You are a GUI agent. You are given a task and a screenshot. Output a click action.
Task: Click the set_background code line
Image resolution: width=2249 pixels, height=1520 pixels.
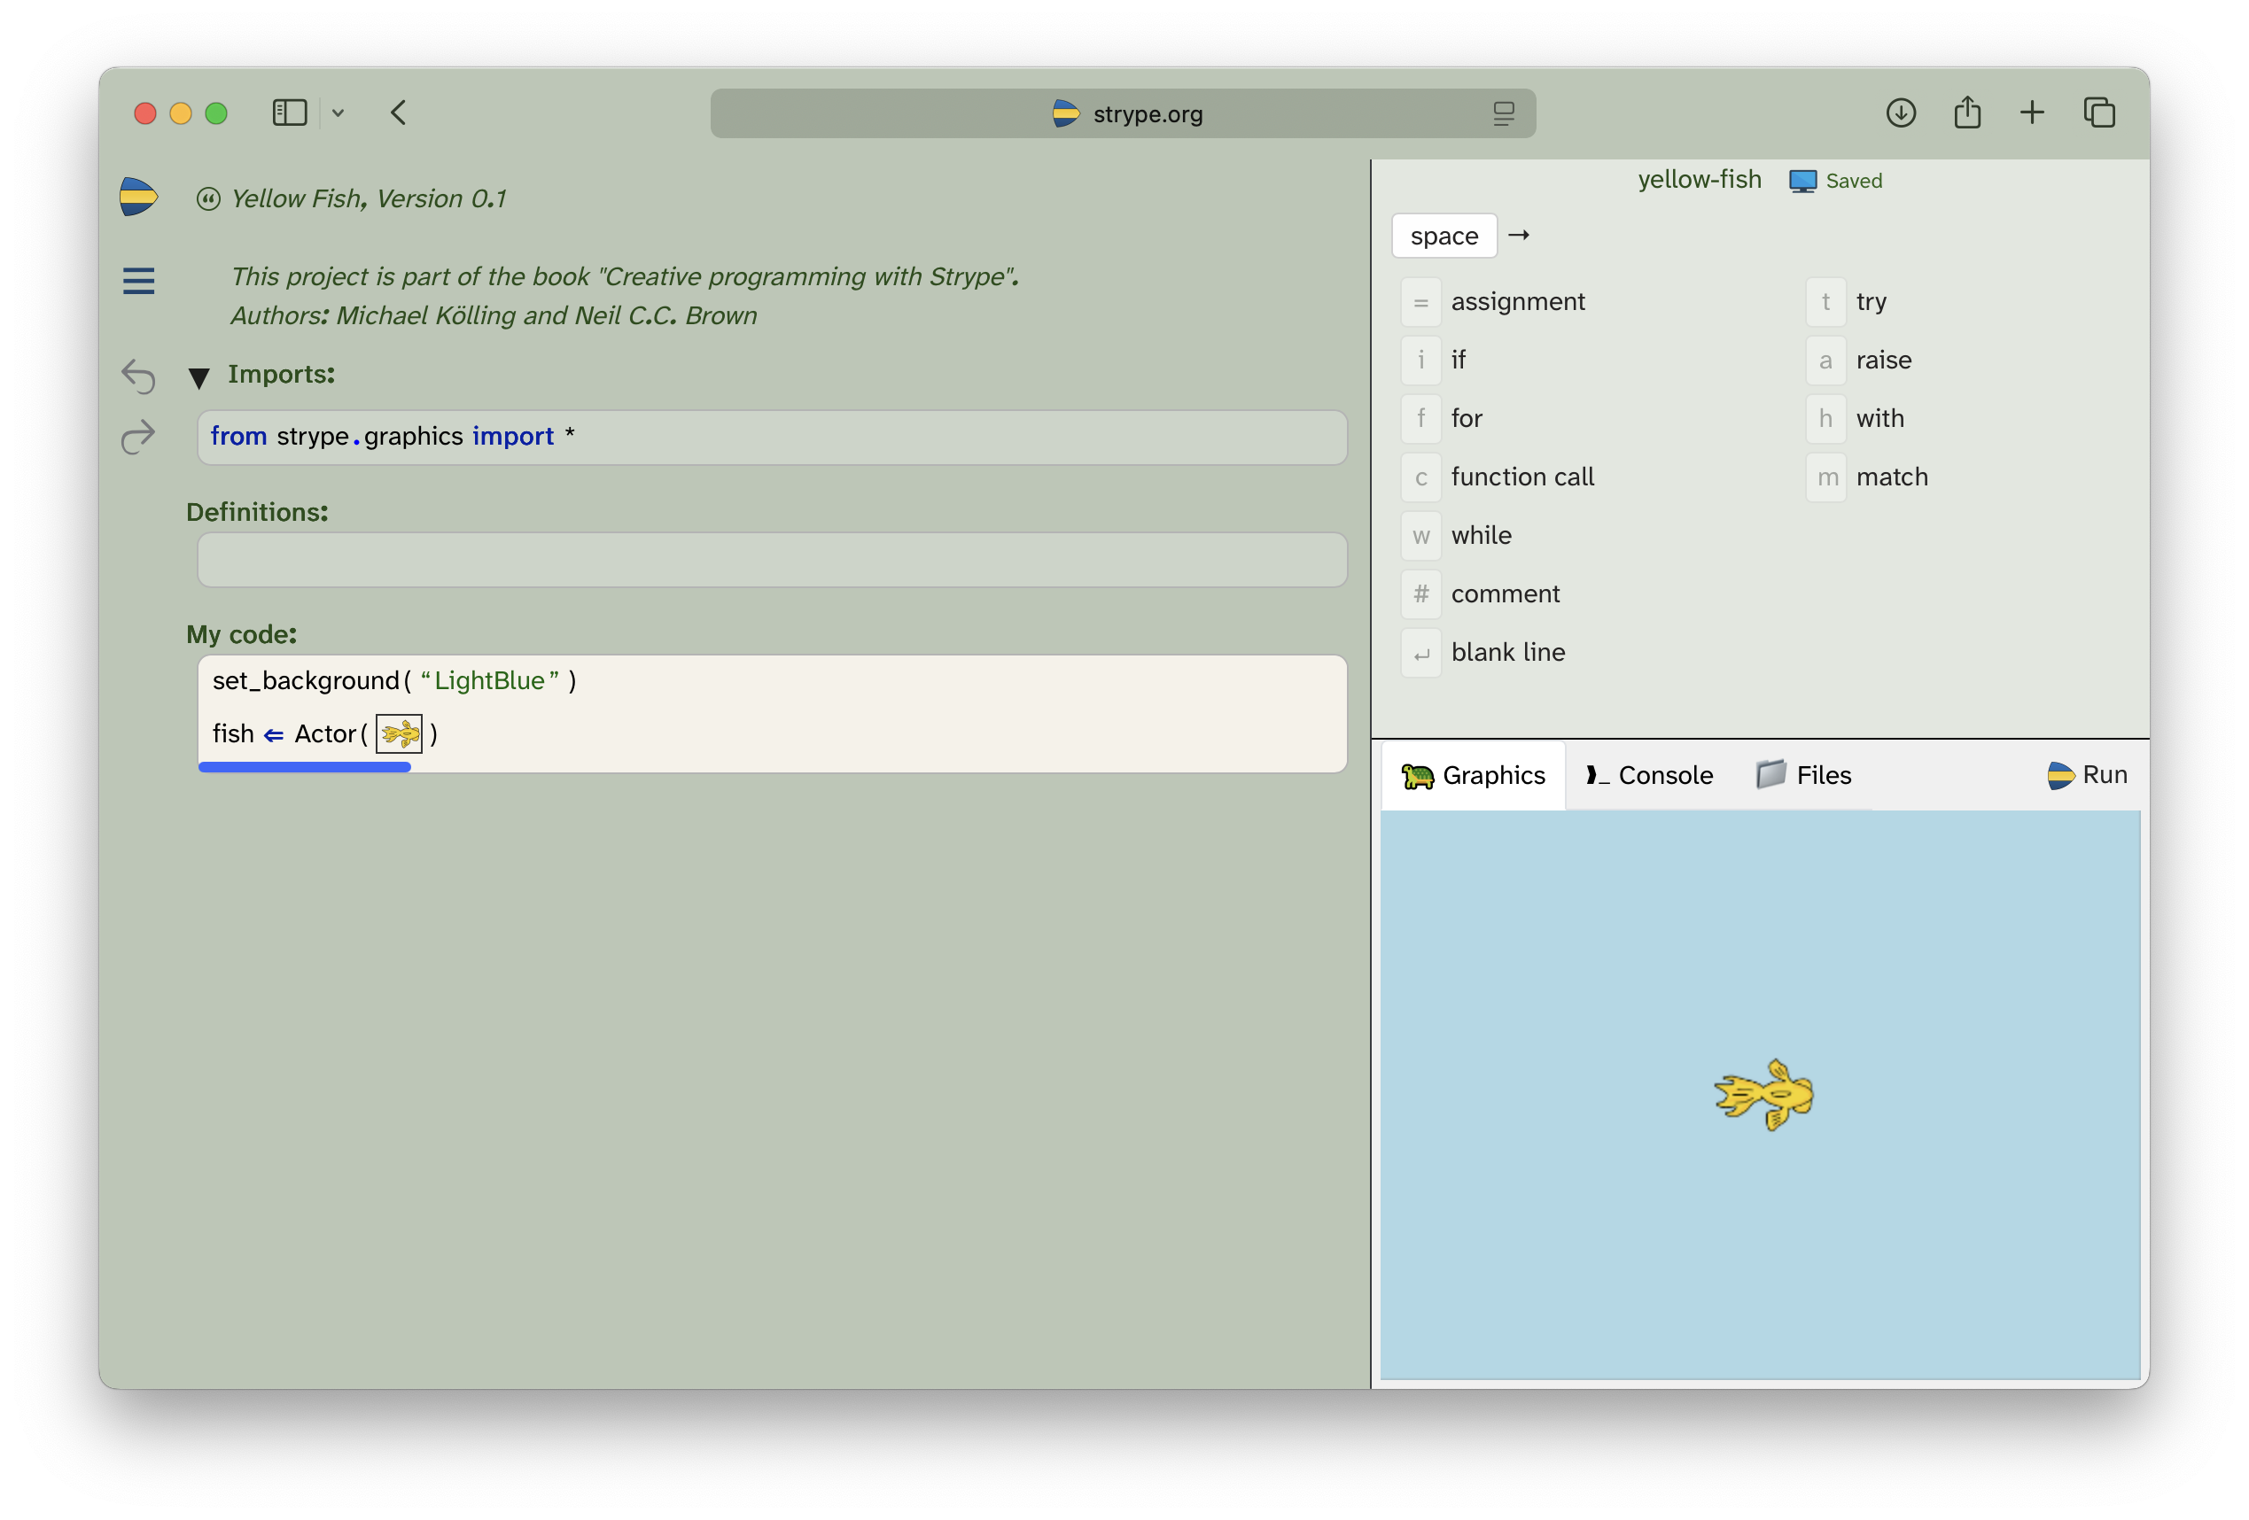393,681
